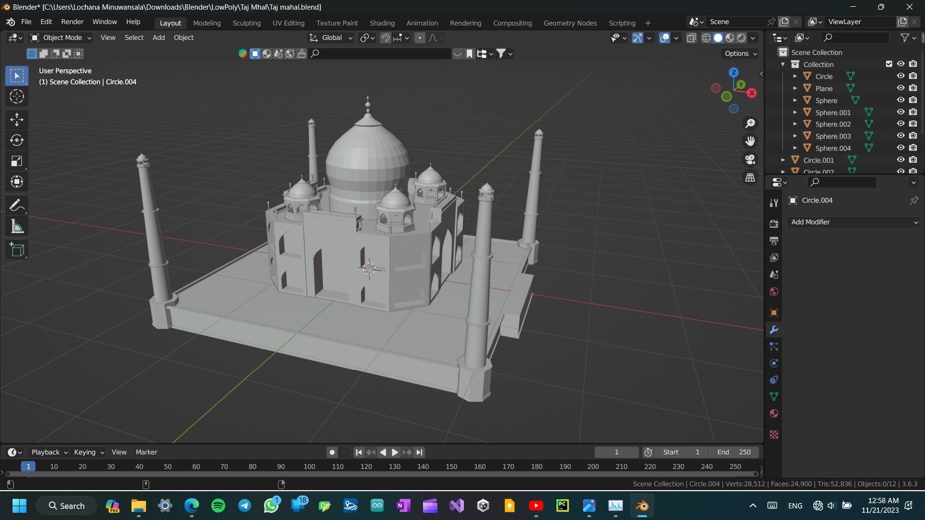The height and width of the screenshot is (520, 925).
Task: Toggle proportional editing
Action: tap(420, 38)
